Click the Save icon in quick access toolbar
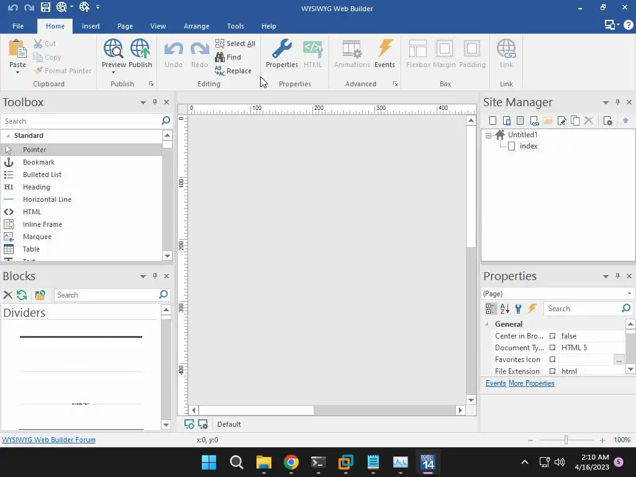This screenshot has height=477, width=636. pyautogui.click(x=45, y=7)
